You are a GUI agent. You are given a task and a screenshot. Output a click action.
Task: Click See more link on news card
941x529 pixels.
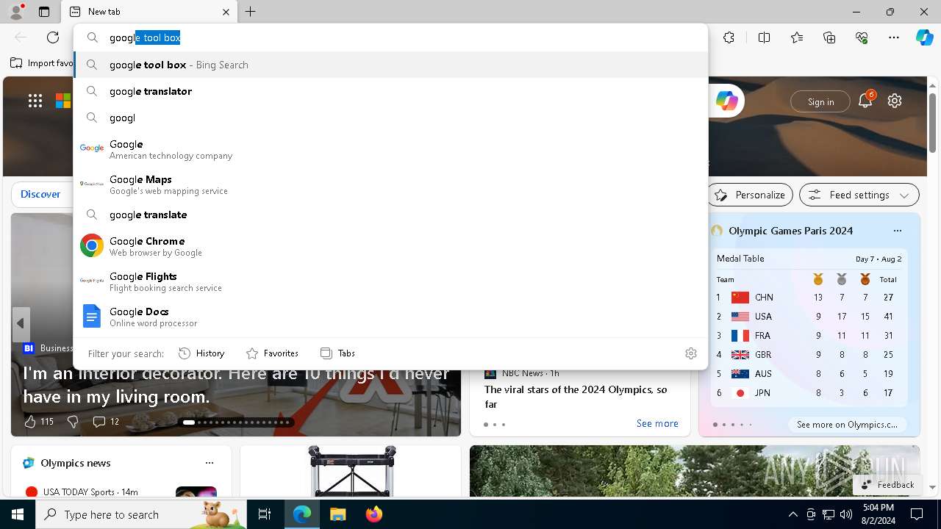(x=657, y=424)
